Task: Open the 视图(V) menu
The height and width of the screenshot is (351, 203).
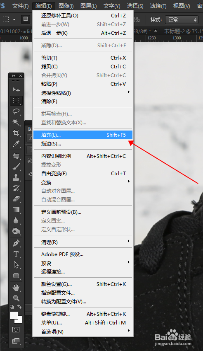Action: click(x=182, y=6)
